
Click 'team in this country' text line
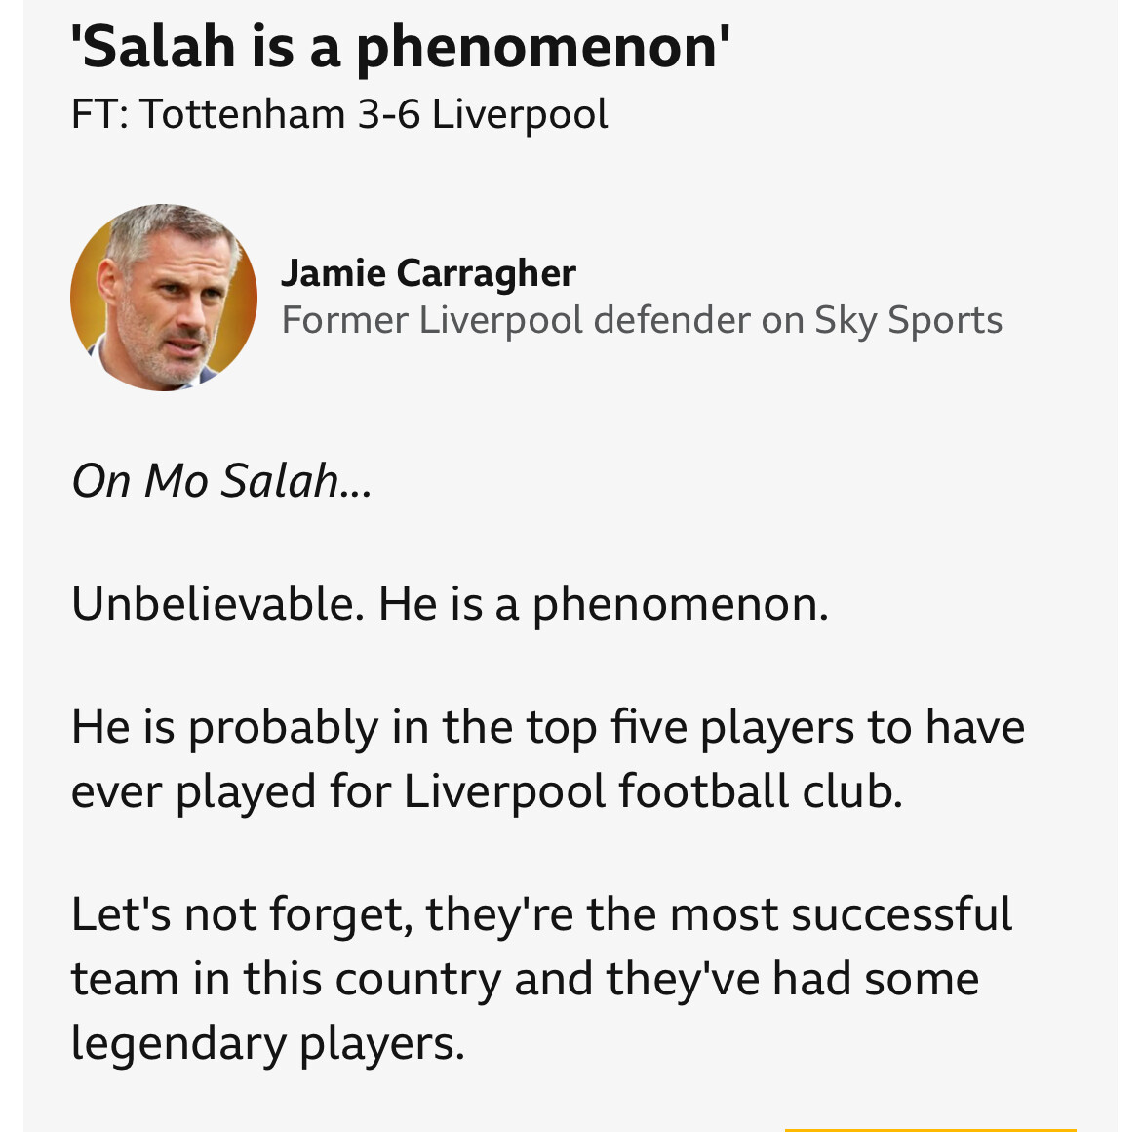click(286, 979)
